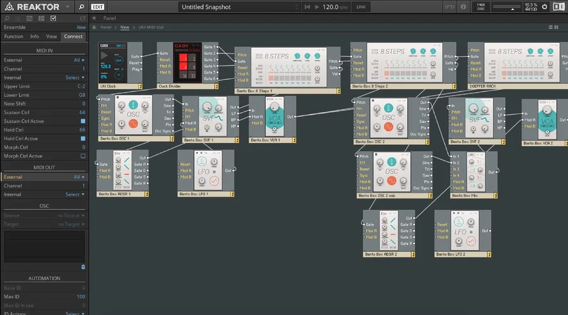Toggle the Hold Ctrl Active checkbox
The image size is (568, 315).
(x=82, y=139)
